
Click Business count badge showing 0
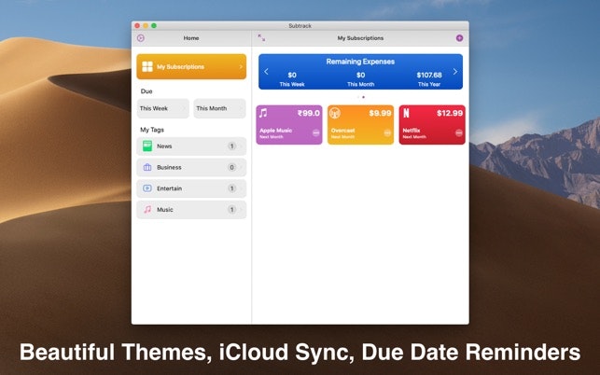tap(231, 167)
